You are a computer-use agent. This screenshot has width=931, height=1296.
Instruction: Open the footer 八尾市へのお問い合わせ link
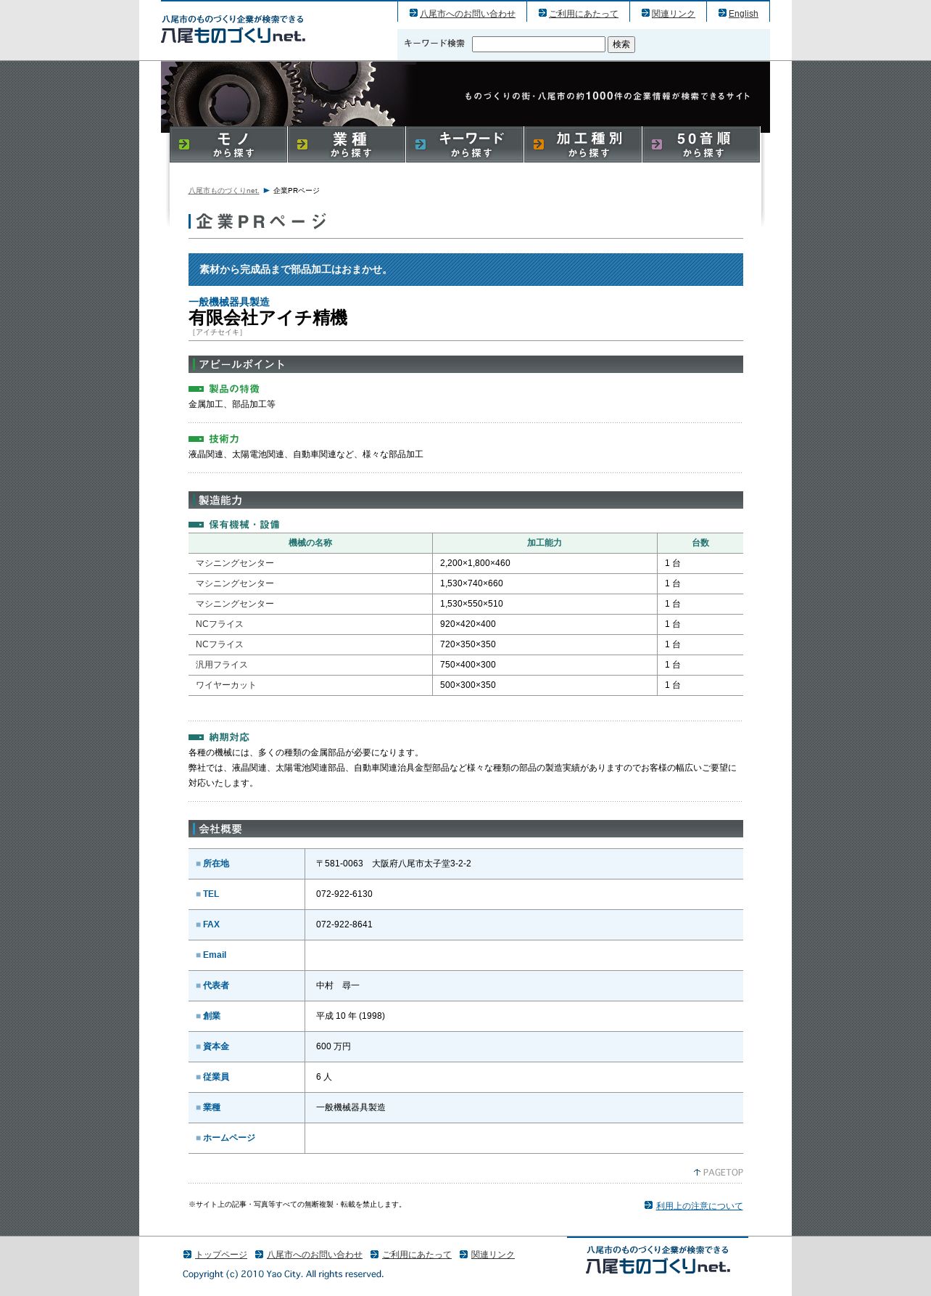(x=315, y=1255)
